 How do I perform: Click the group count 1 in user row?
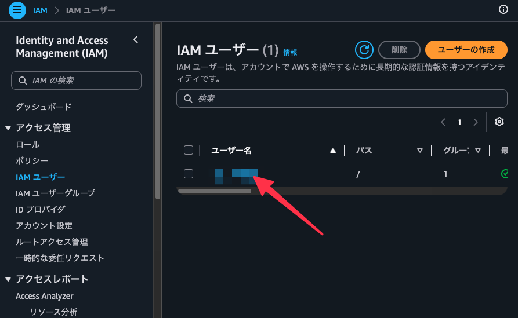[x=445, y=174]
